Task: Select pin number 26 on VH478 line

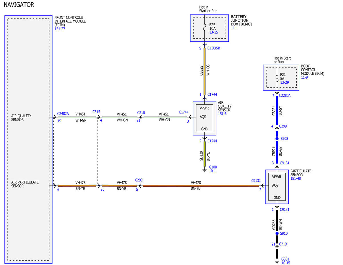Action: [103, 189]
